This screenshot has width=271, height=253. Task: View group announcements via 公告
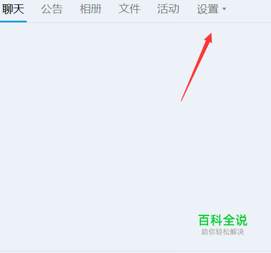[x=52, y=9]
